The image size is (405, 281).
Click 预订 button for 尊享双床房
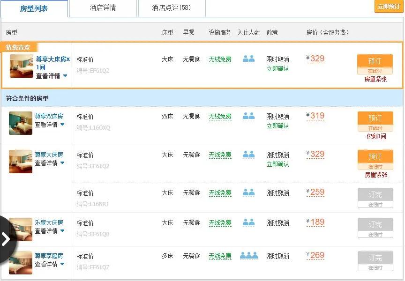pos(375,118)
